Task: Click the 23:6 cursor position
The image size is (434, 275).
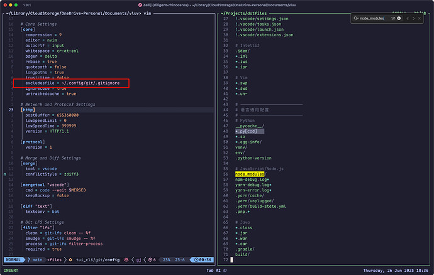Action: click(x=180, y=260)
